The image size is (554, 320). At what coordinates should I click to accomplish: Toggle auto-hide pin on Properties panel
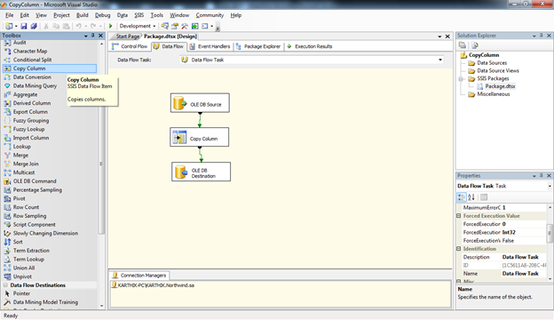[542, 175]
